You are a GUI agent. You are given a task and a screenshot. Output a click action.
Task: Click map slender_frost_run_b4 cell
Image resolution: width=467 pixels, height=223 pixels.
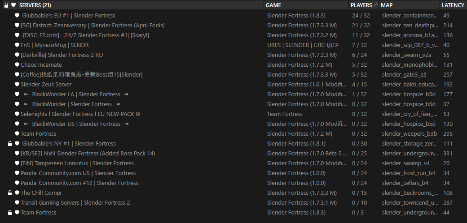409,173
